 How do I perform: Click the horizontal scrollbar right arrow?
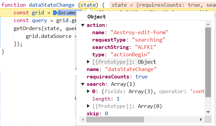(x=201, y=119)
